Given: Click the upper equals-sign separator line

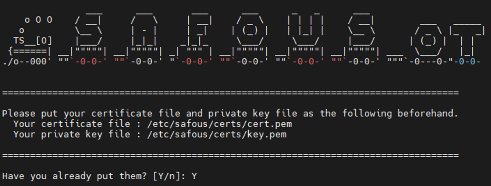Looking at the screenshot, I should point(230,93).
